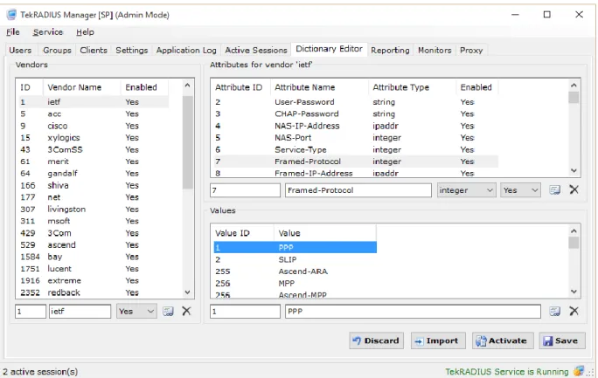Click the attribute ID input showing 7
Screen dimensions: 598x378
coord(245,190)
